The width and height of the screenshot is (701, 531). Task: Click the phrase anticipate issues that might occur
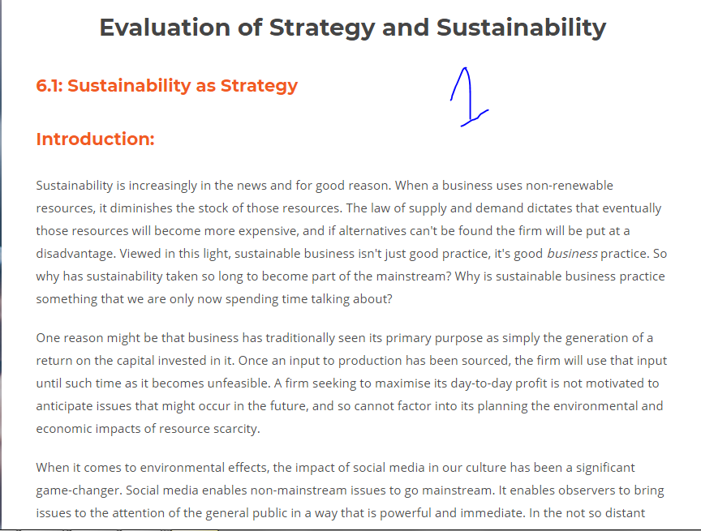pos(139,406)
